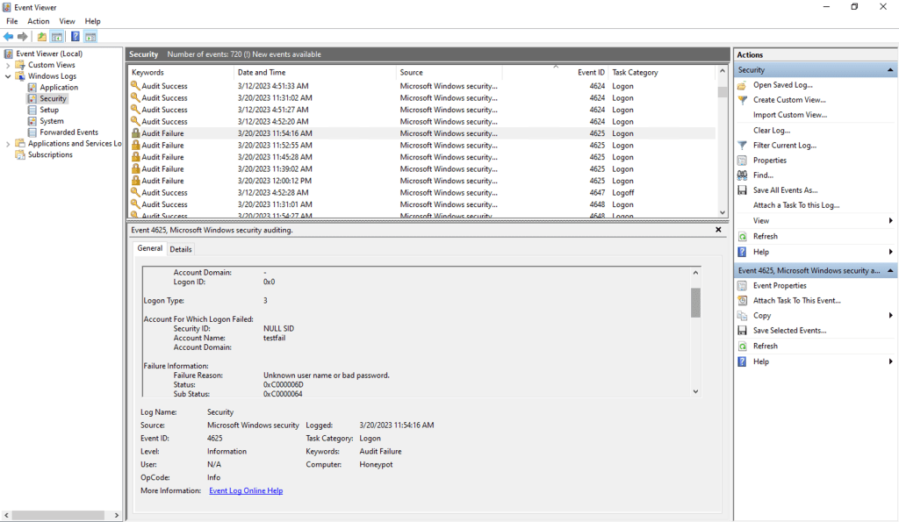The width and height of the screenshot is (899, 522).
Task: Open the Action menu
Action: (39, 21)
